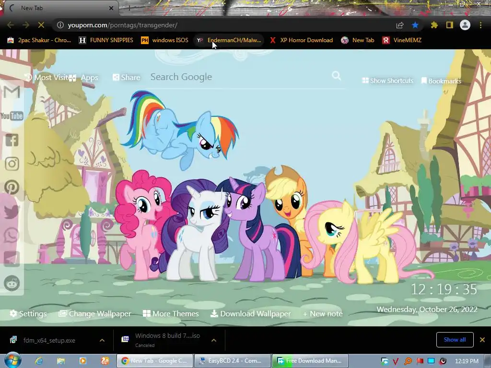Launch UC Browser from taskbar
This screenshot has height=368, width=491.
(105, 361)
